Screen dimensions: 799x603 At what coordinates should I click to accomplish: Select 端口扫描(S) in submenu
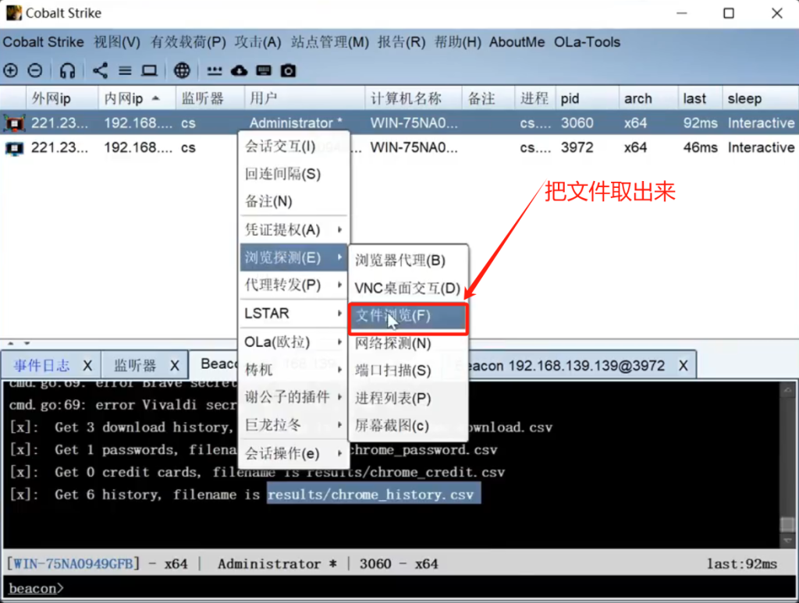tap(408, 371)
